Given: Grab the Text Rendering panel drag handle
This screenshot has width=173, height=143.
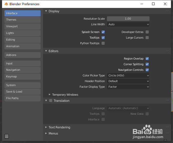Looking at the screenshot, I should [x=167, y=127].
